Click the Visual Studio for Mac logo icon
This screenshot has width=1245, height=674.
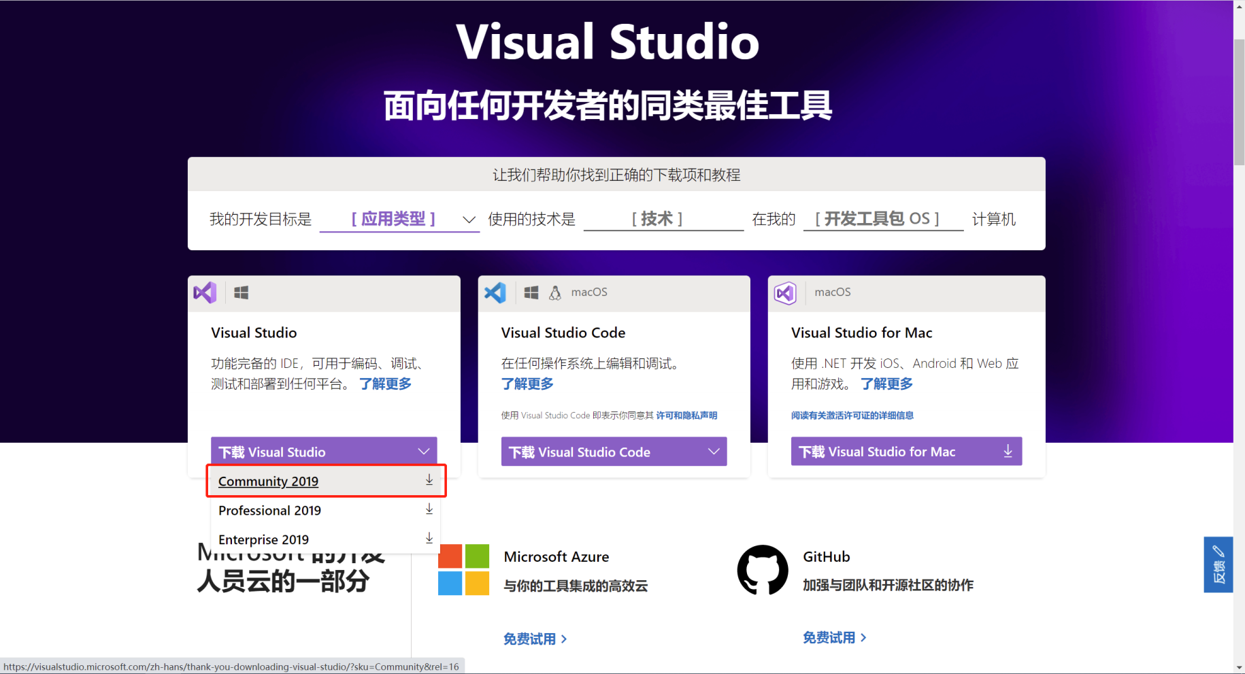coord(785,293)
